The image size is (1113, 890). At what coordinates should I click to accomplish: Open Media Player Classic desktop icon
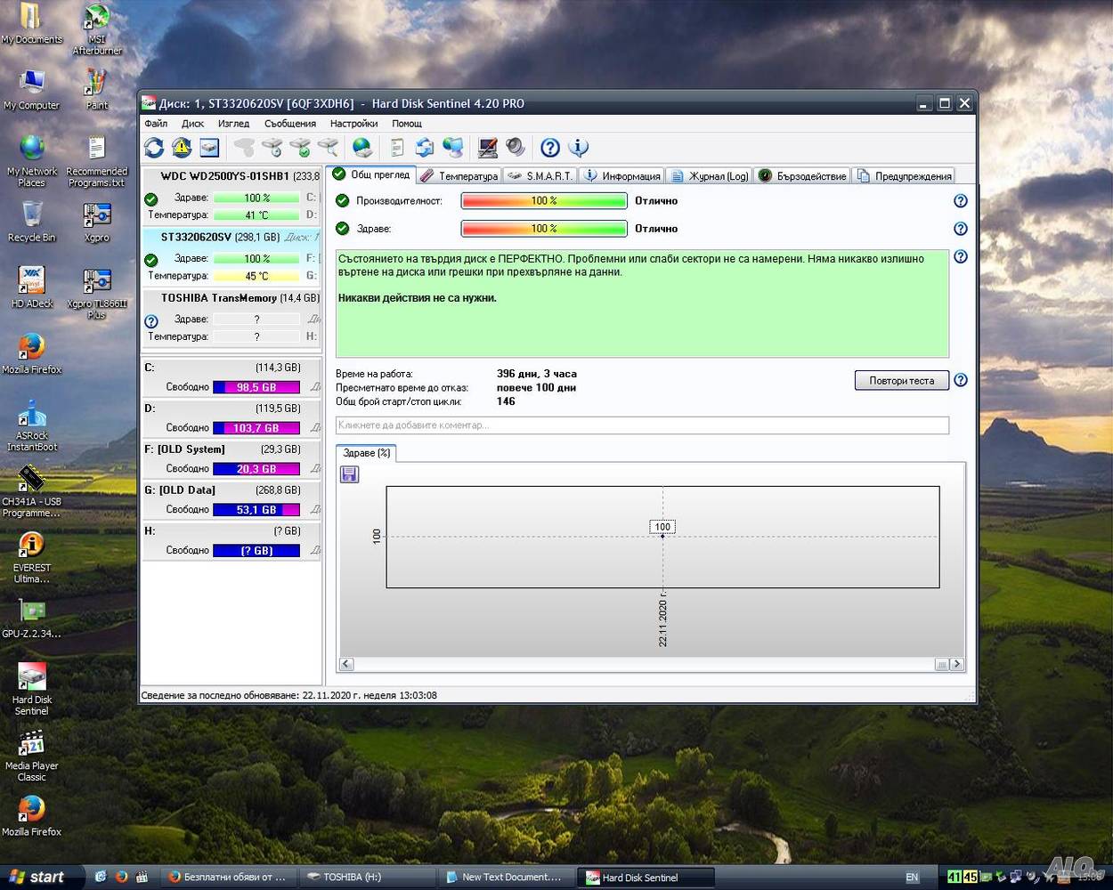coord(31,756)
